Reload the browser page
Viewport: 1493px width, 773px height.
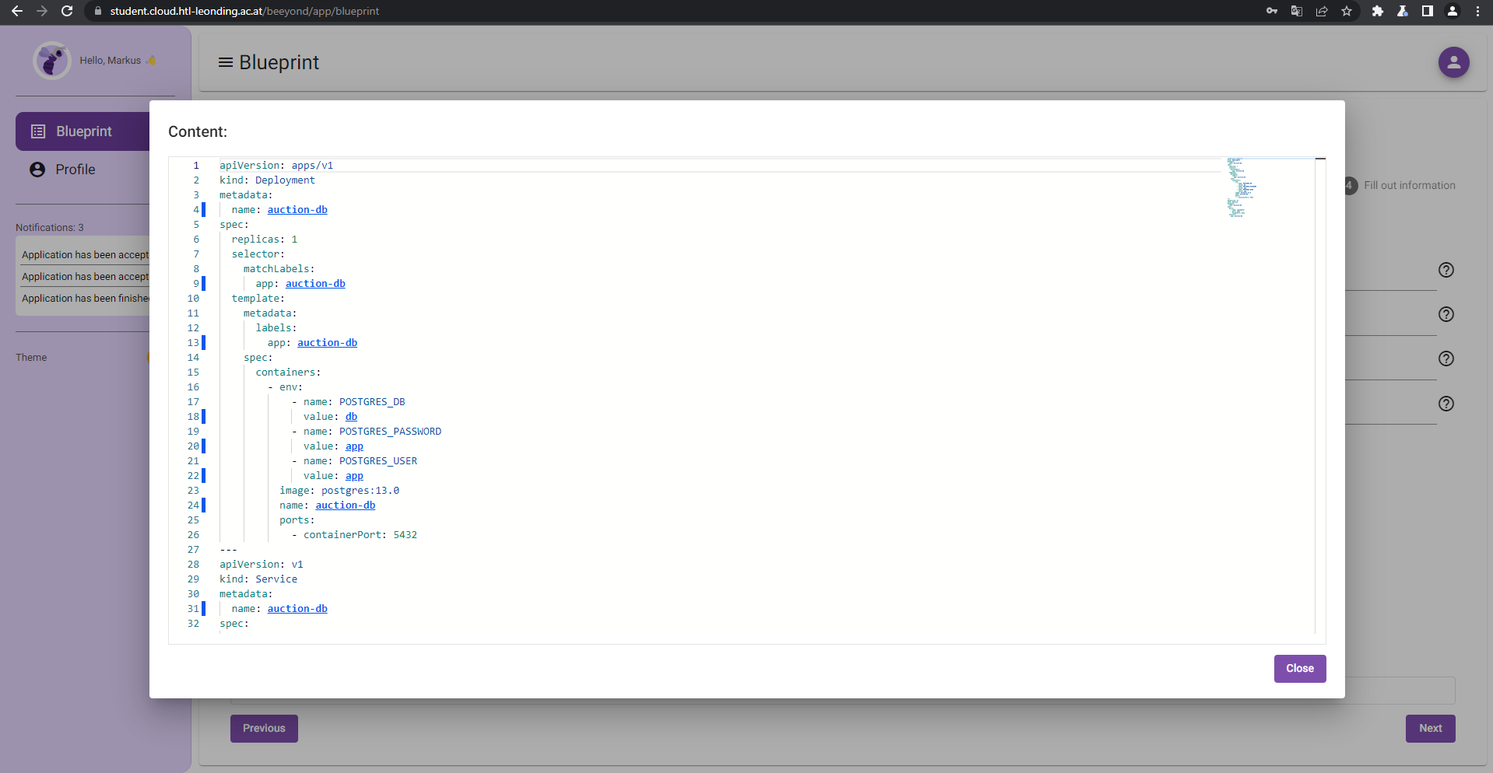[67, 11]
